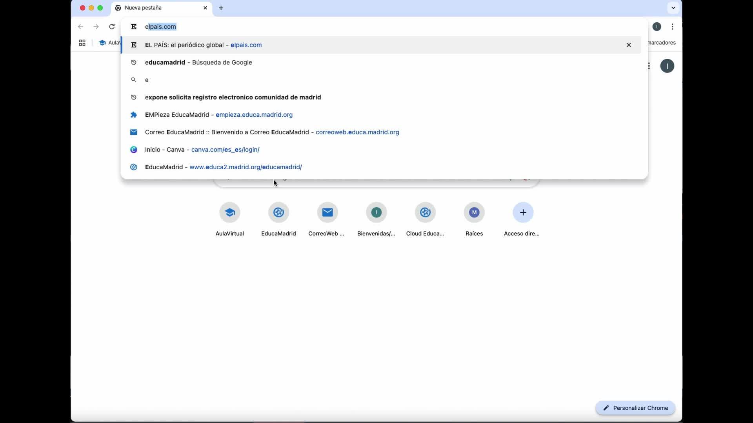Pick the Inicio - Canva login suggestion
The width and height of the screenshot is (753, 423).
[202, 150]
